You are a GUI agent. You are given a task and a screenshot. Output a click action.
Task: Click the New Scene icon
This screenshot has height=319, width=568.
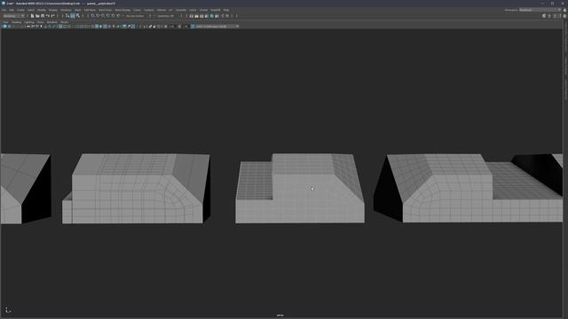32,16
